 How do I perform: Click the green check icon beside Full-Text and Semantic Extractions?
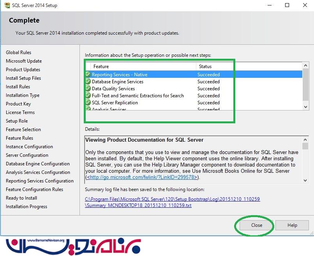click(x=88, y=95)
